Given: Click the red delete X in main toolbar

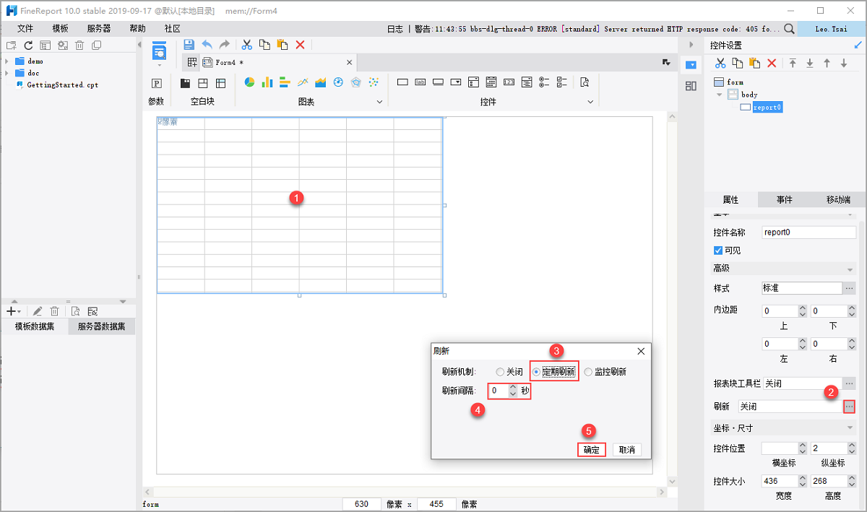Looking at the screenshot, I should click(300, 44).
